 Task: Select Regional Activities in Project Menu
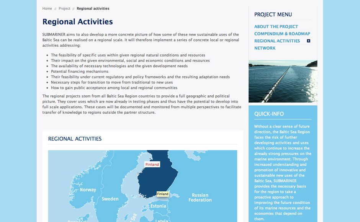[277, 41]
